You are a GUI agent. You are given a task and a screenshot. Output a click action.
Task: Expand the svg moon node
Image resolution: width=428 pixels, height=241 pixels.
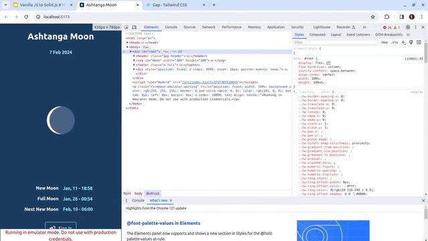click(134, 60)
